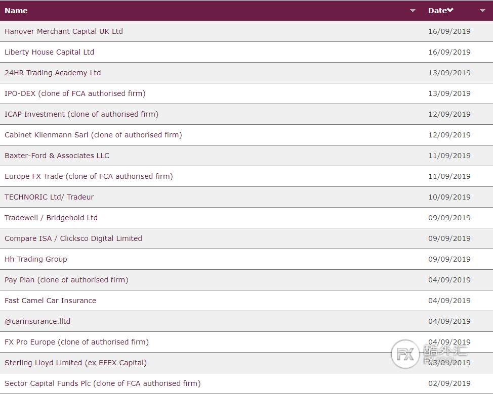The height and width of the screenshot is (394, 493).
Task: Click date 12/09/2019 for Cabinet Klienmann Sarl
Action: point(449,135)
